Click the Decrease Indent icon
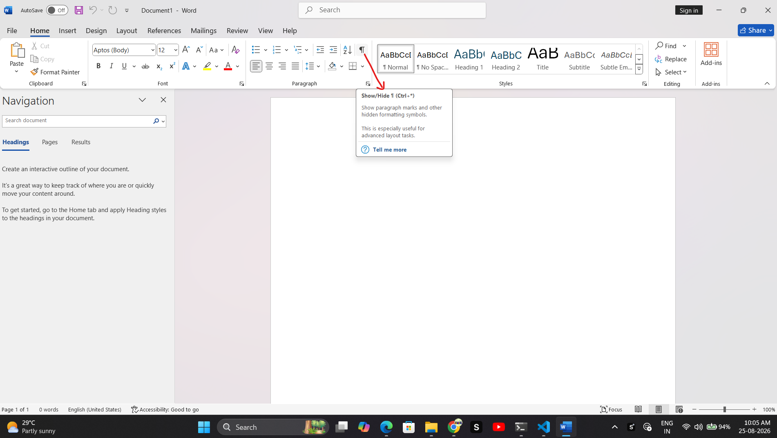Screen dimensions: 777x438 [x=320, y=50]
